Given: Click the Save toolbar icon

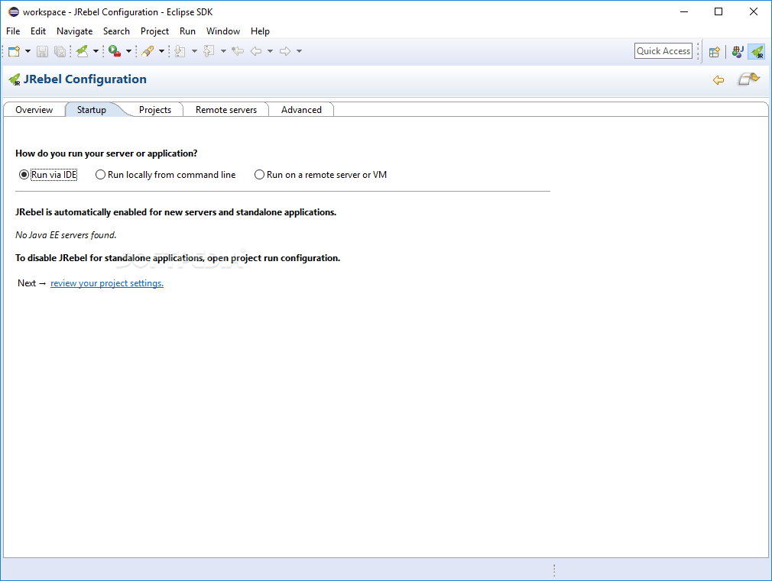Looking at the screenshot, I should [x=42, y=51].
